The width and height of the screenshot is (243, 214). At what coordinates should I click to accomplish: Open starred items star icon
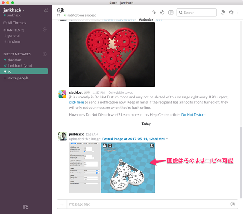tap(231, 13)
